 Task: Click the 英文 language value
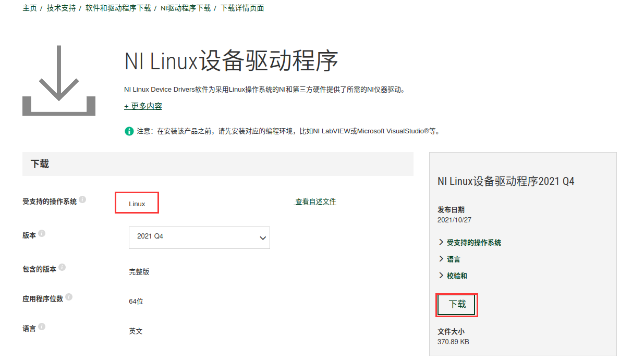click(136, 331)
